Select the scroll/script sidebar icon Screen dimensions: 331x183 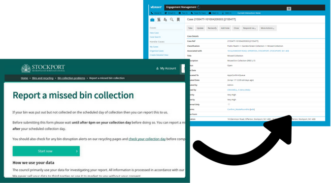(159, 20)
